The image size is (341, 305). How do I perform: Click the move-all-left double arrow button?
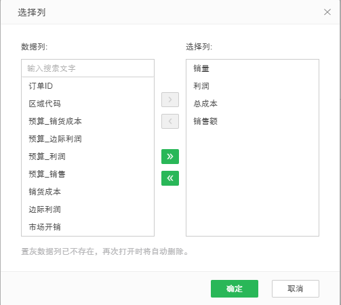(170, 178)
